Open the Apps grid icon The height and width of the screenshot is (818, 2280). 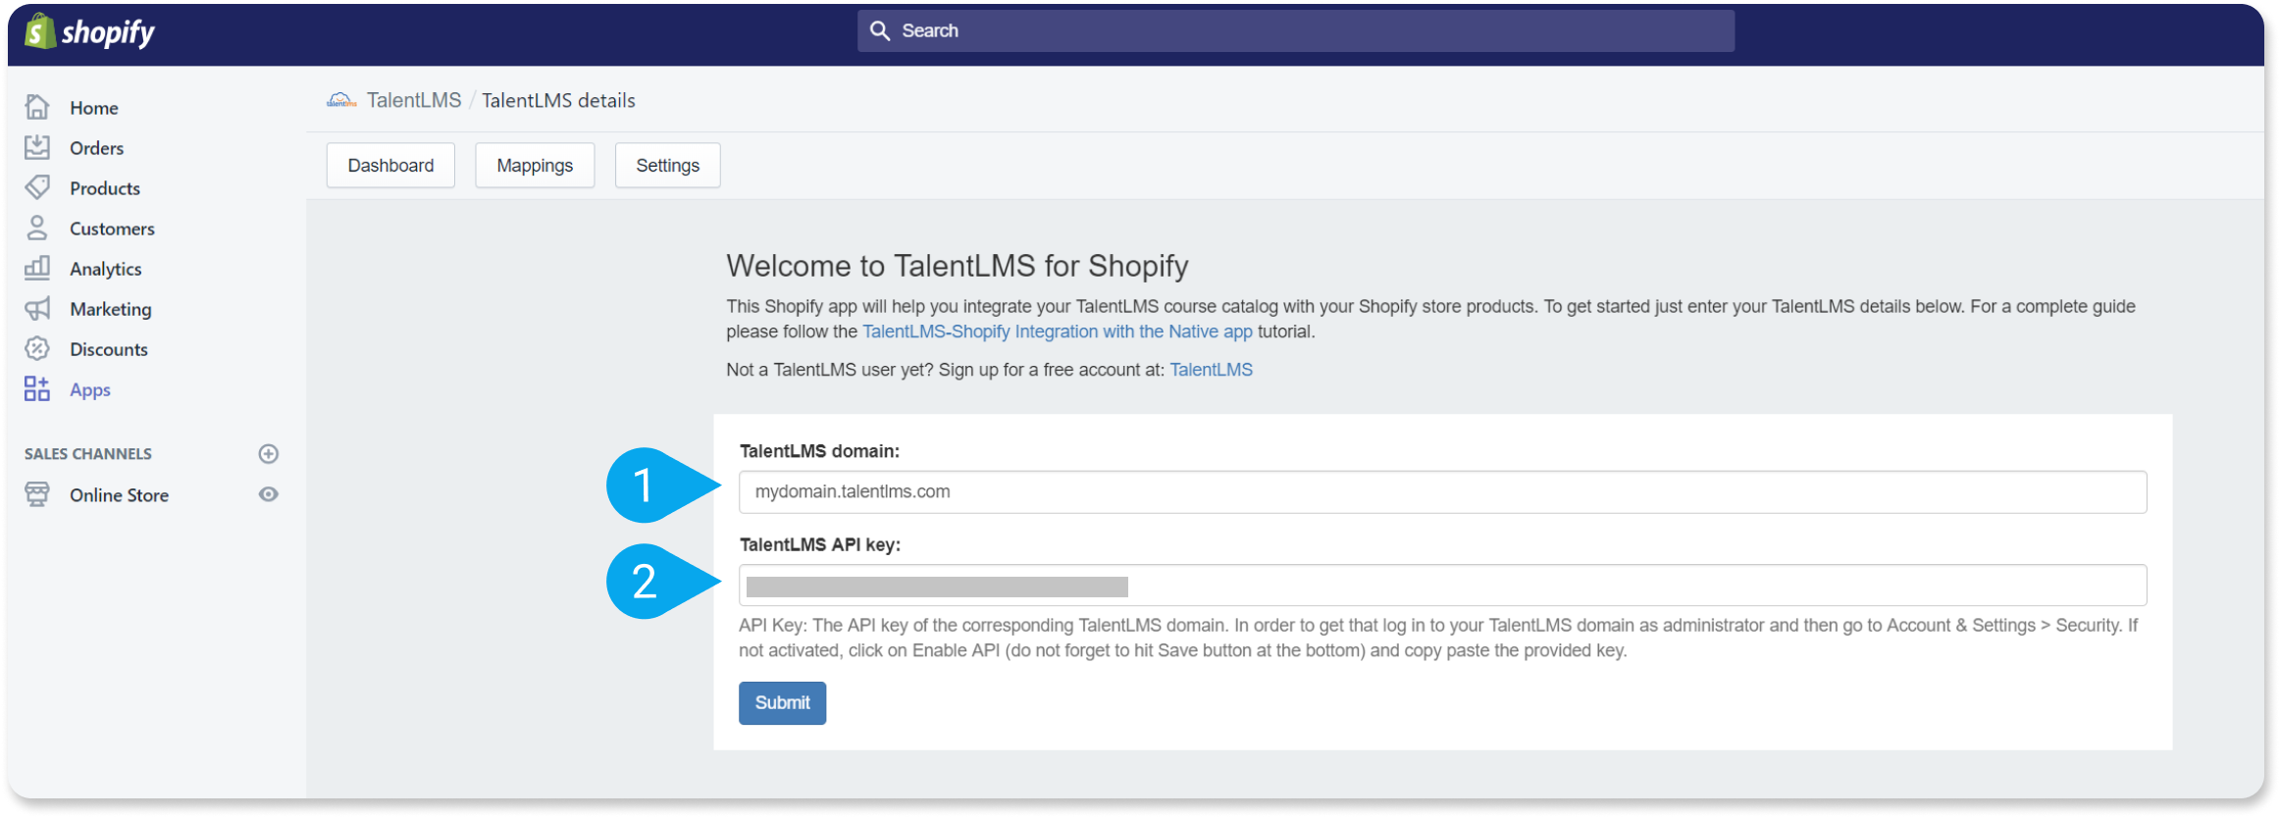pyautogui.click(x=37, y=388)
